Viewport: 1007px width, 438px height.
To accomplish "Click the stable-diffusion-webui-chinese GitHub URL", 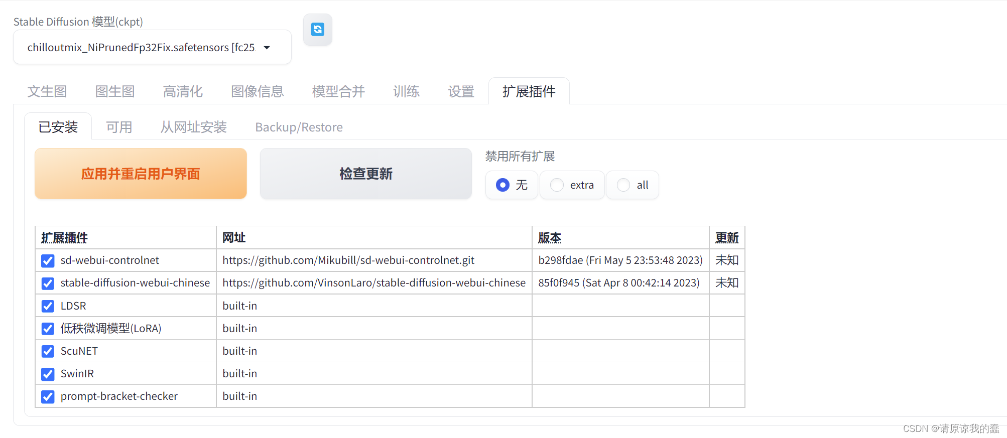I will [374, 283].
